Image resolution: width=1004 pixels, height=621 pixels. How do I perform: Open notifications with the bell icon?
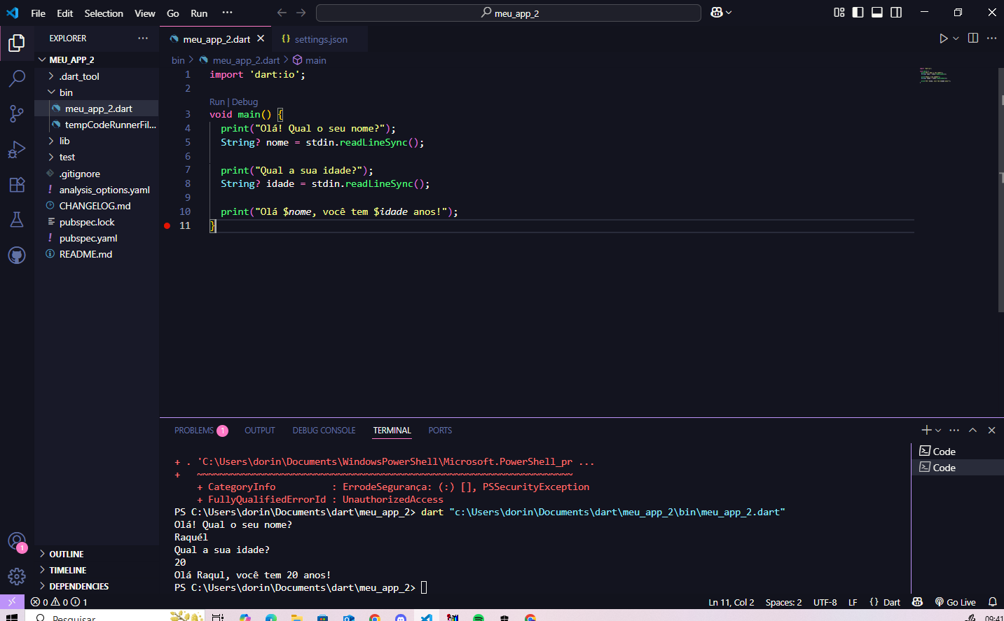993,602
